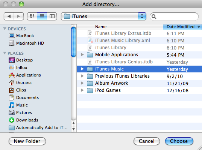Collapse the PLACES sidebar section
The height and width of the screenshot is (150, 202).
5,53
